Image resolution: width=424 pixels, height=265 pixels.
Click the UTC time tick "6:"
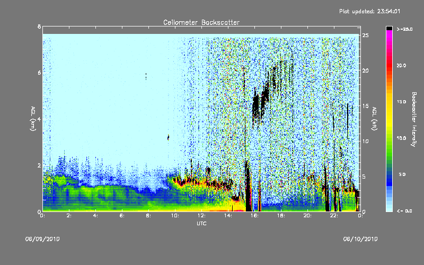coord(122,216)
